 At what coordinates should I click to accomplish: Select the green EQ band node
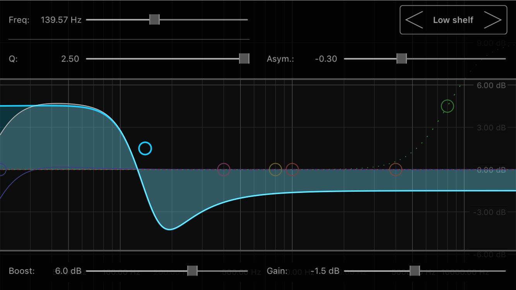[x=448, y=106]
